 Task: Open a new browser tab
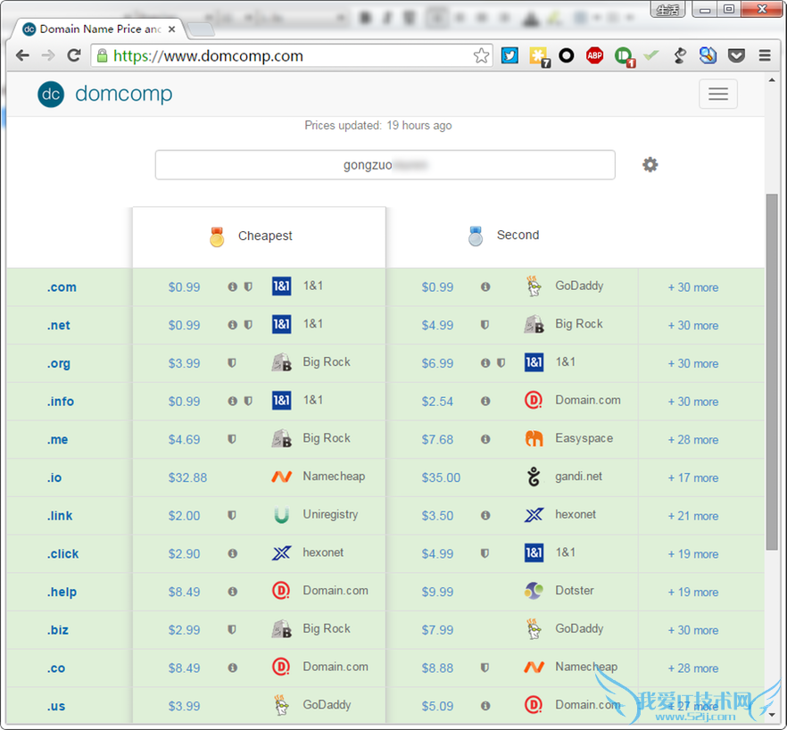[x=202, y=29]
